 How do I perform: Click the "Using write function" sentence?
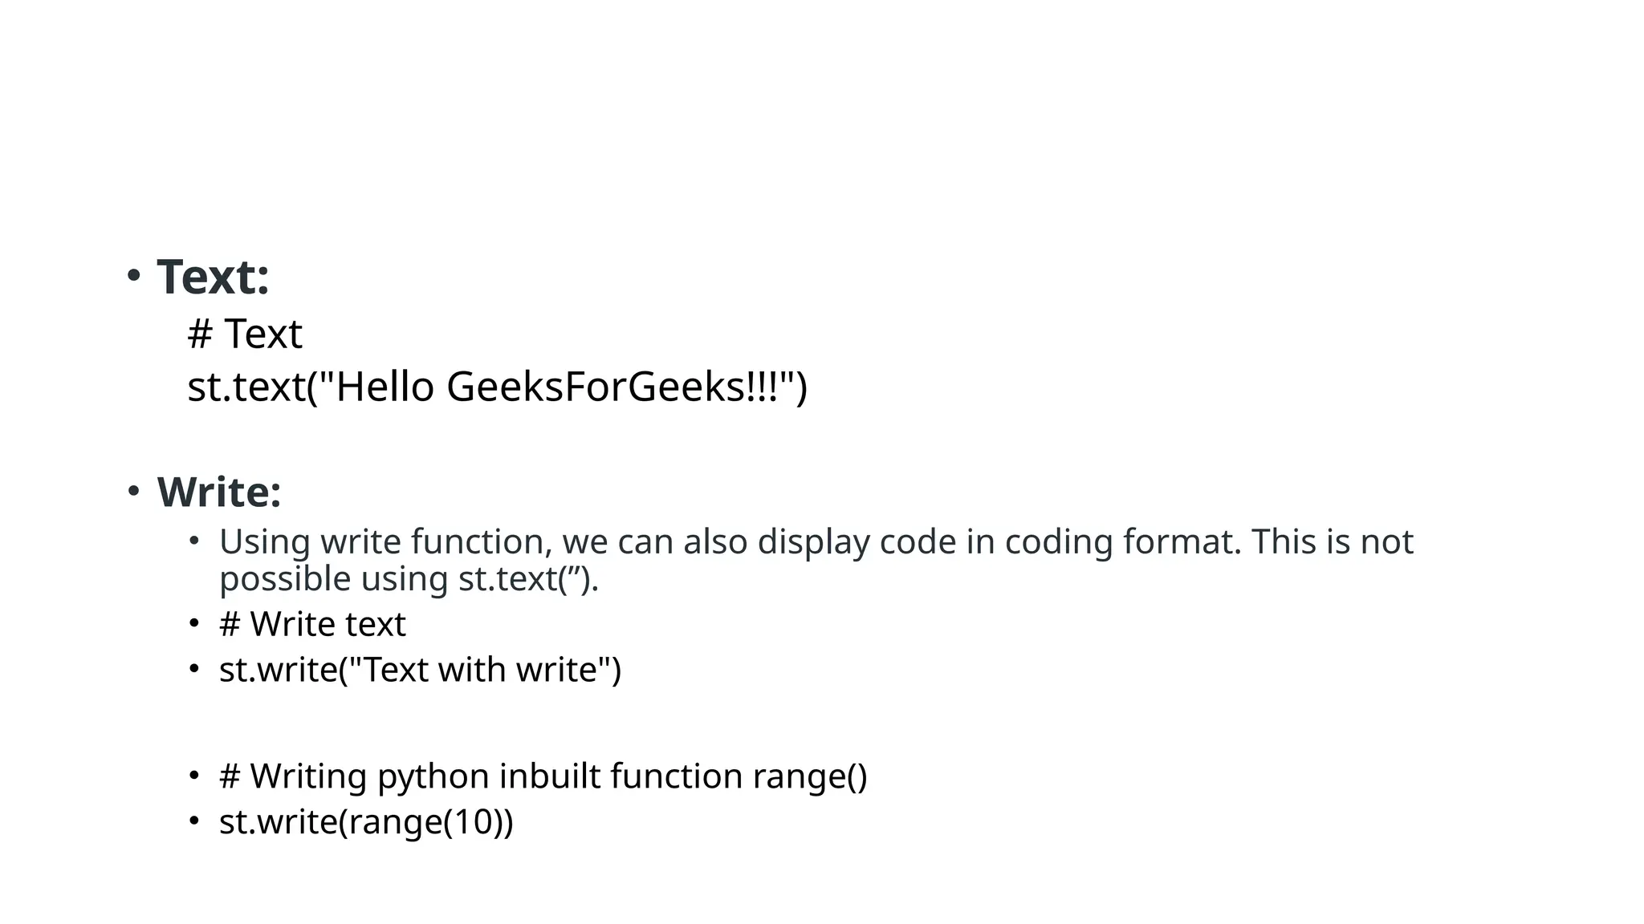(x=816, y=542)
